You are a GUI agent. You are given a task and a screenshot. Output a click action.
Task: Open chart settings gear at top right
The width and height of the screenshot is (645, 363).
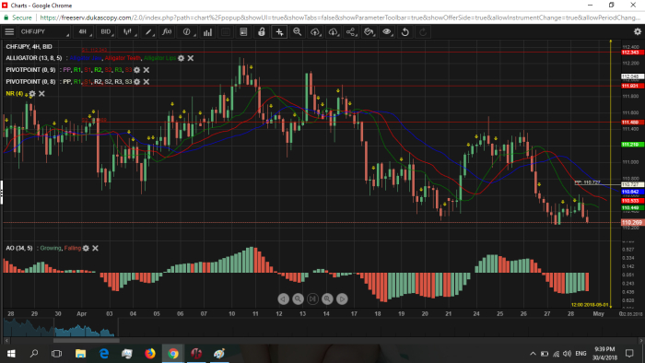click(638, 31)
